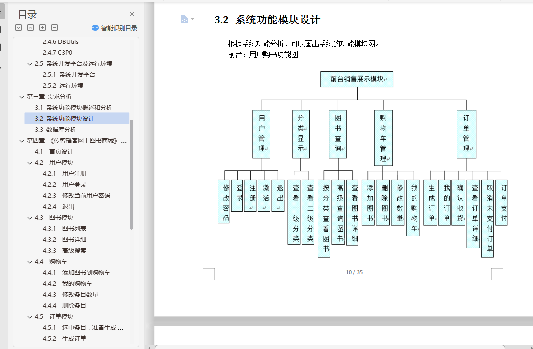
Task: Jump to 4.3.2 图书详细
Action: (x=64, y=239)
